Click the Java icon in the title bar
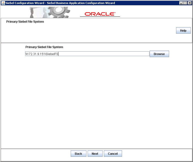Screen dimensions: 193x162 pos(3,3)
